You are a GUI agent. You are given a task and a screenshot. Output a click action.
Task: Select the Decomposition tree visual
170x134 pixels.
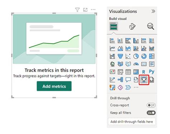(120, 80)
